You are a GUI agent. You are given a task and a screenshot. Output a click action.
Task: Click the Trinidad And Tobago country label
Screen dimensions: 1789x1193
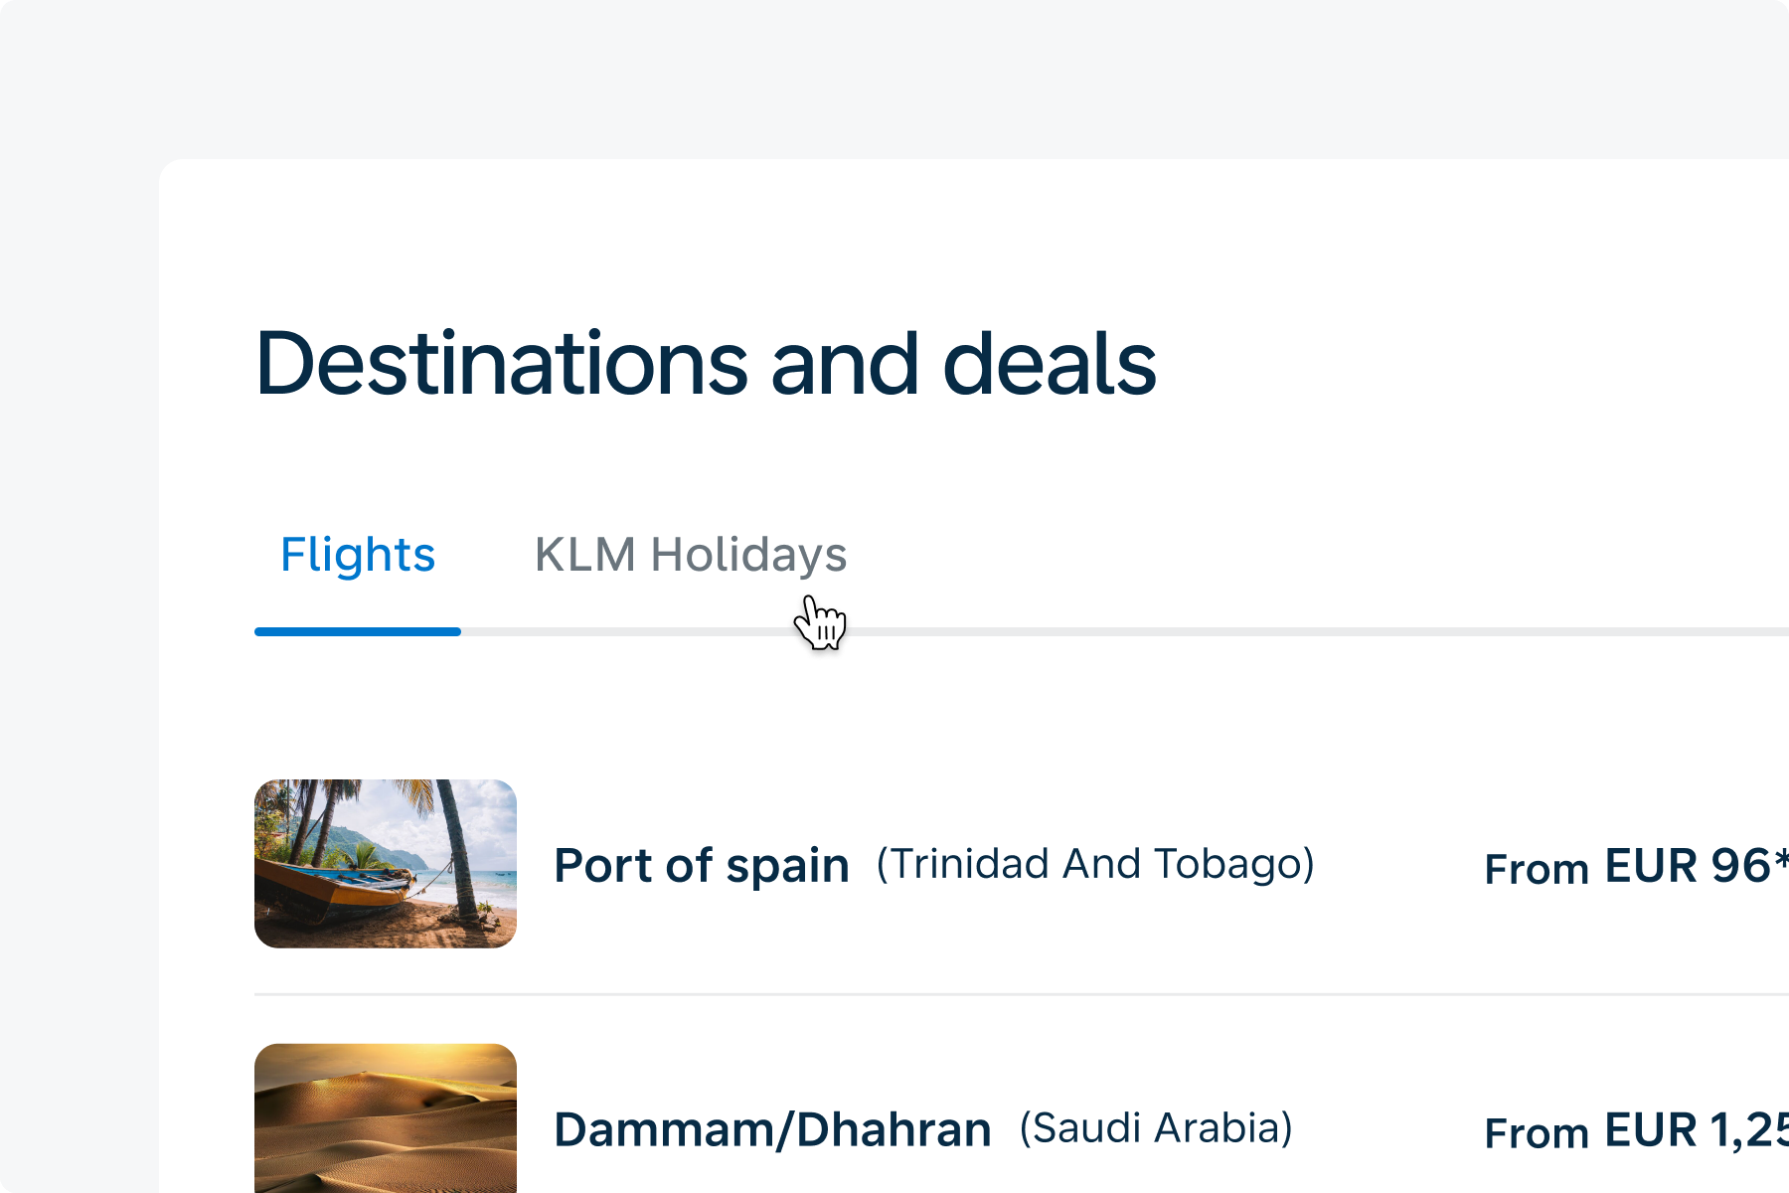1094,864
